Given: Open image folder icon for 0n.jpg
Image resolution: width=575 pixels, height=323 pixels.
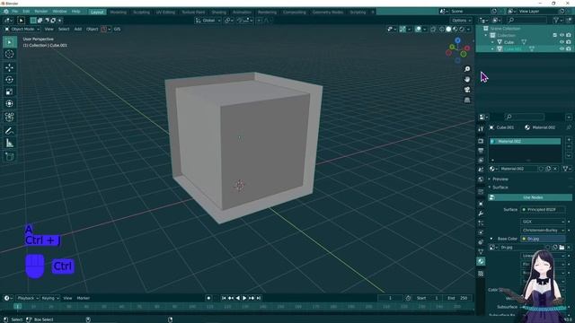Looking at the screenshot, I should (562, 248).
